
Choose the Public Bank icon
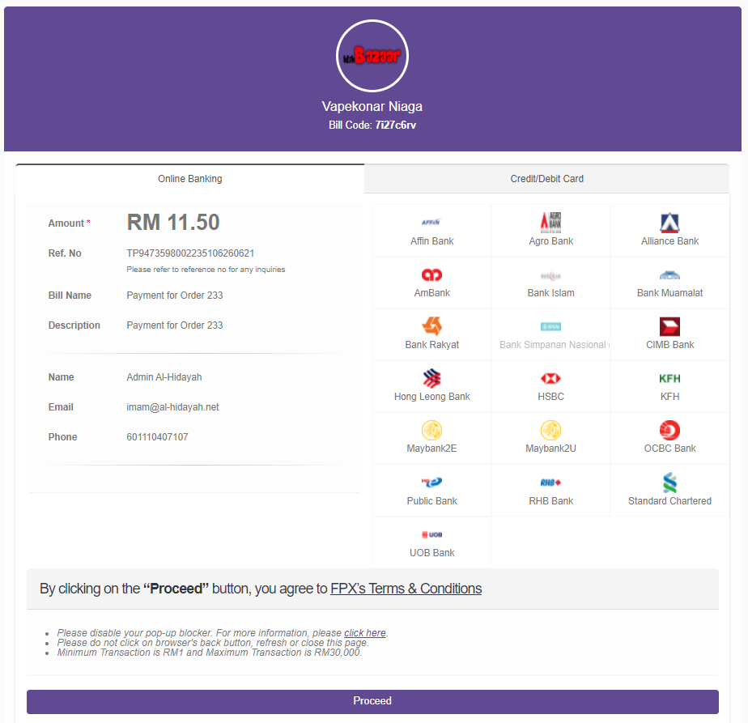click(x=431, y=483)
